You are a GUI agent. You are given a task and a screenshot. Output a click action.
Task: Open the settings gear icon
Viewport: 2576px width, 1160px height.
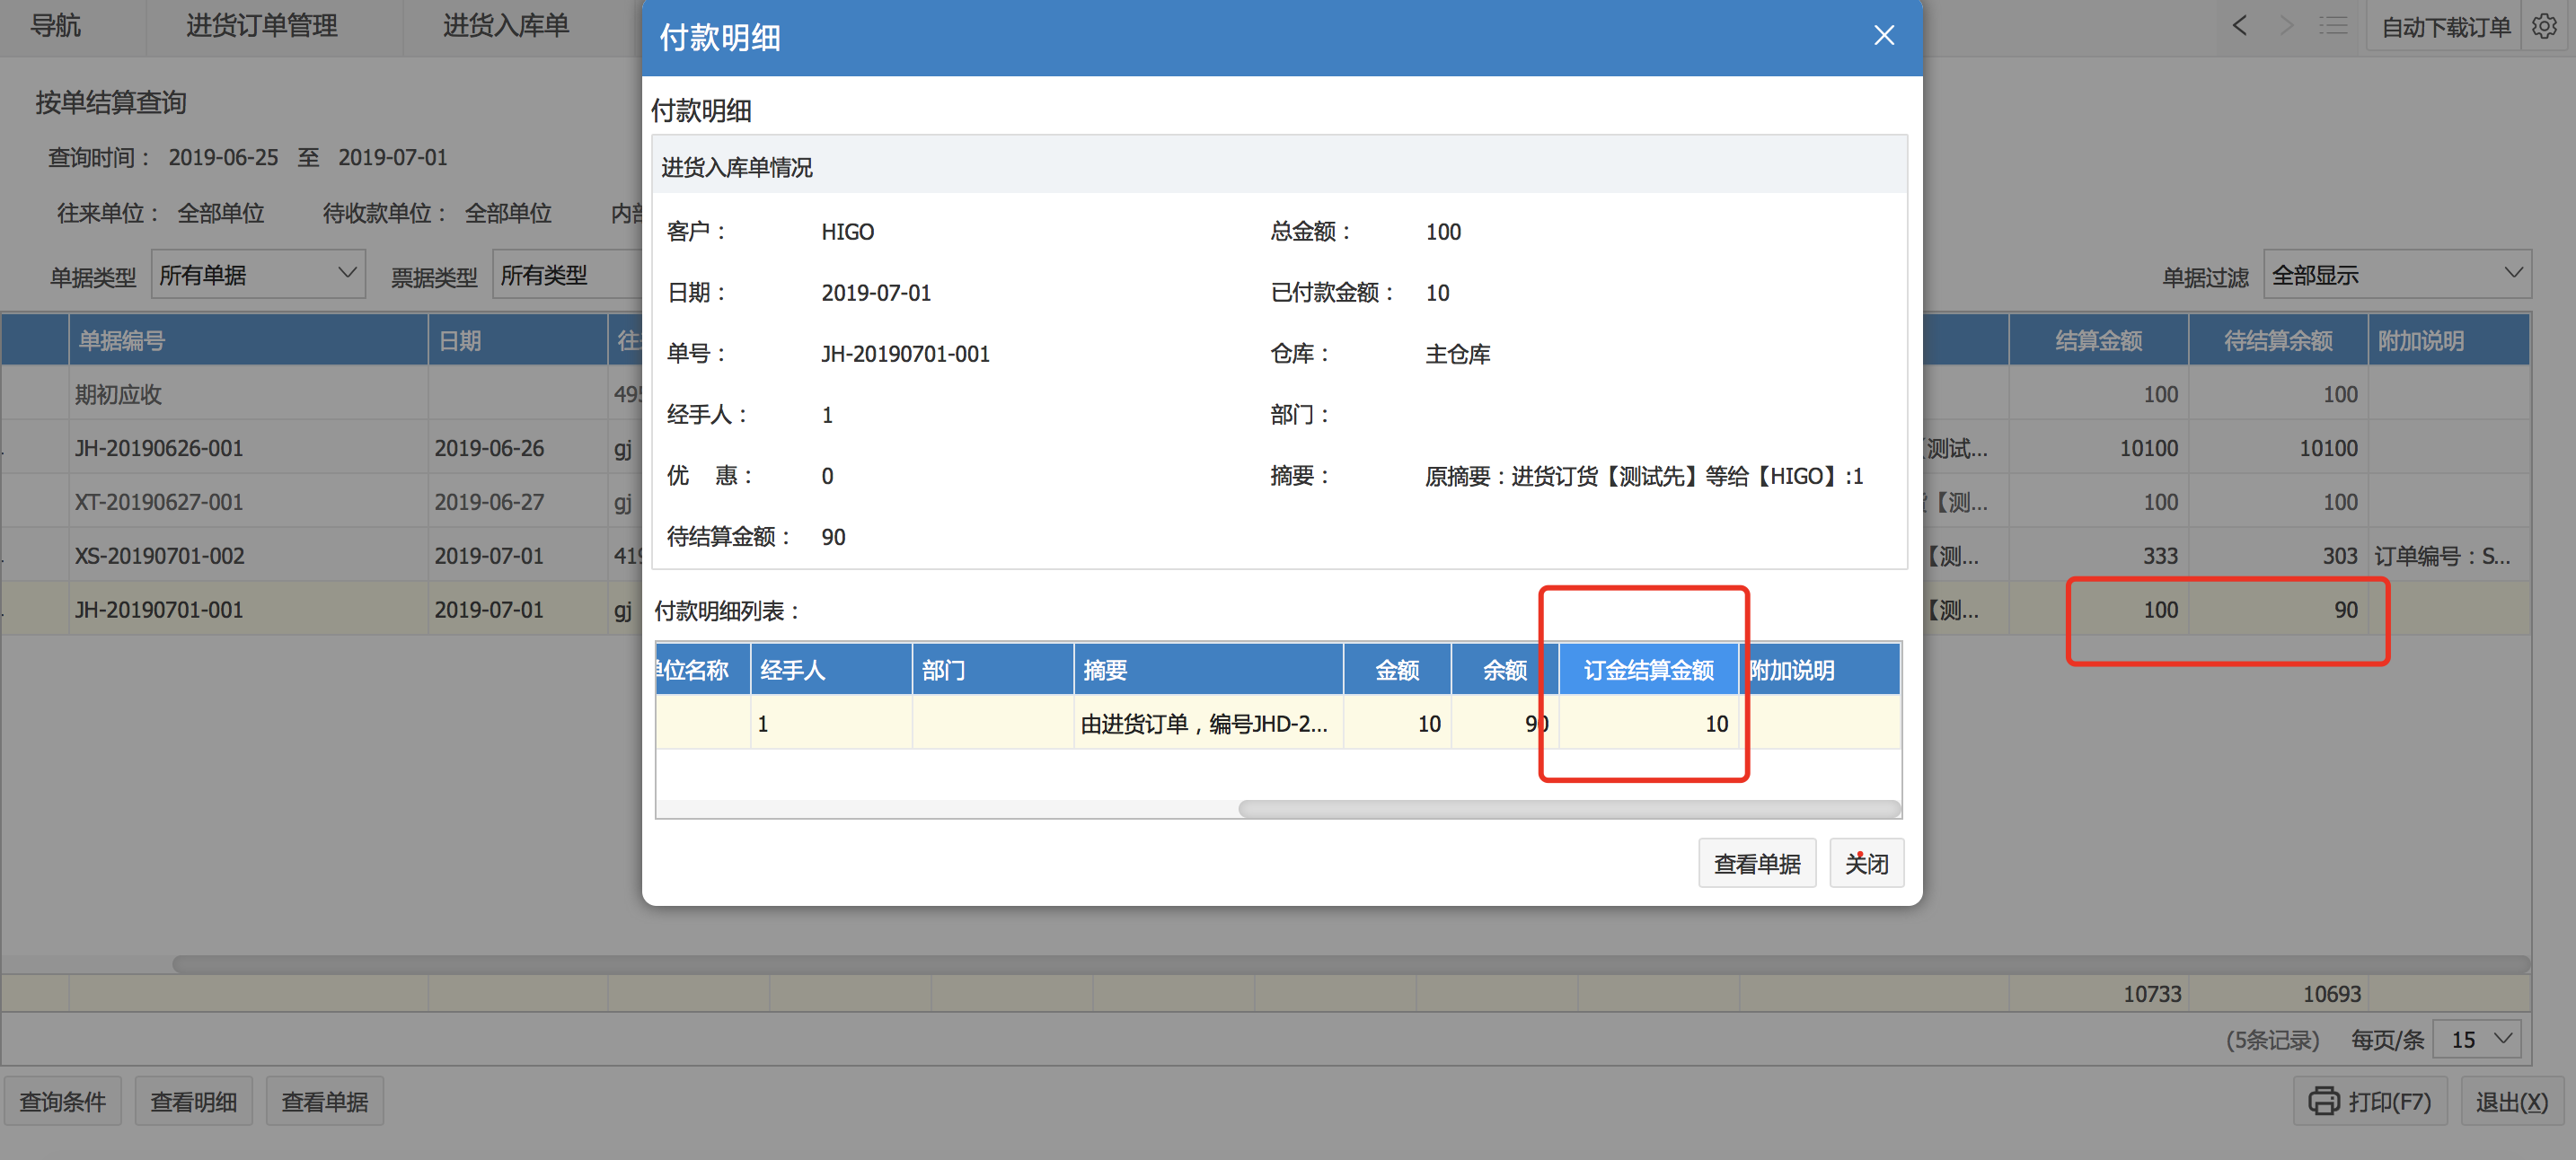point(2544,26)
